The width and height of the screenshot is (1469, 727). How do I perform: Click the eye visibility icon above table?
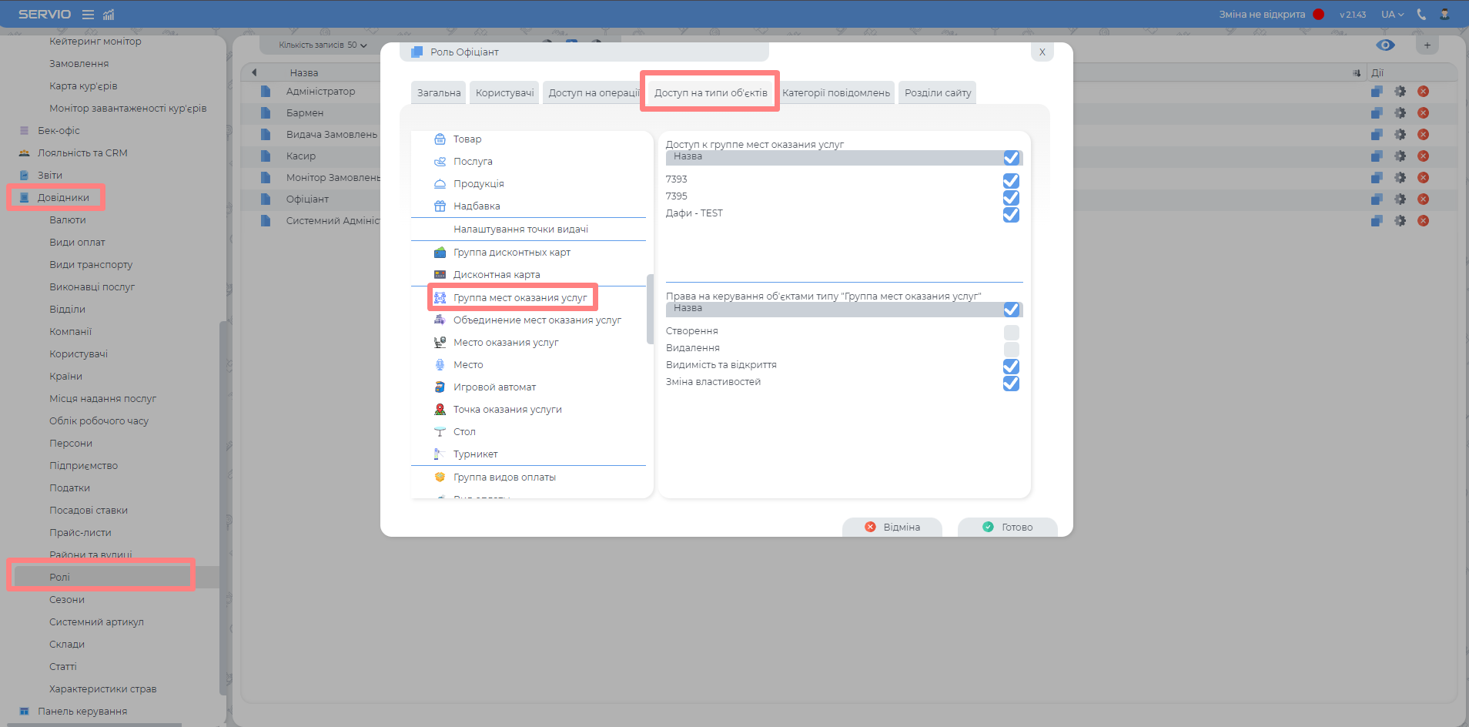click(x=1385, y=45)
